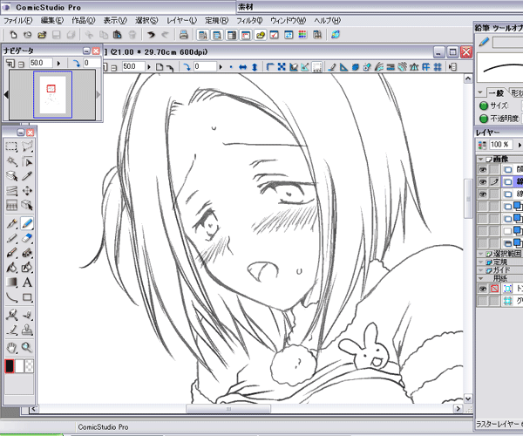Select the brush tool
This screenshot has height=436, width=523.
pyautogui.click(x=11, y=253)
